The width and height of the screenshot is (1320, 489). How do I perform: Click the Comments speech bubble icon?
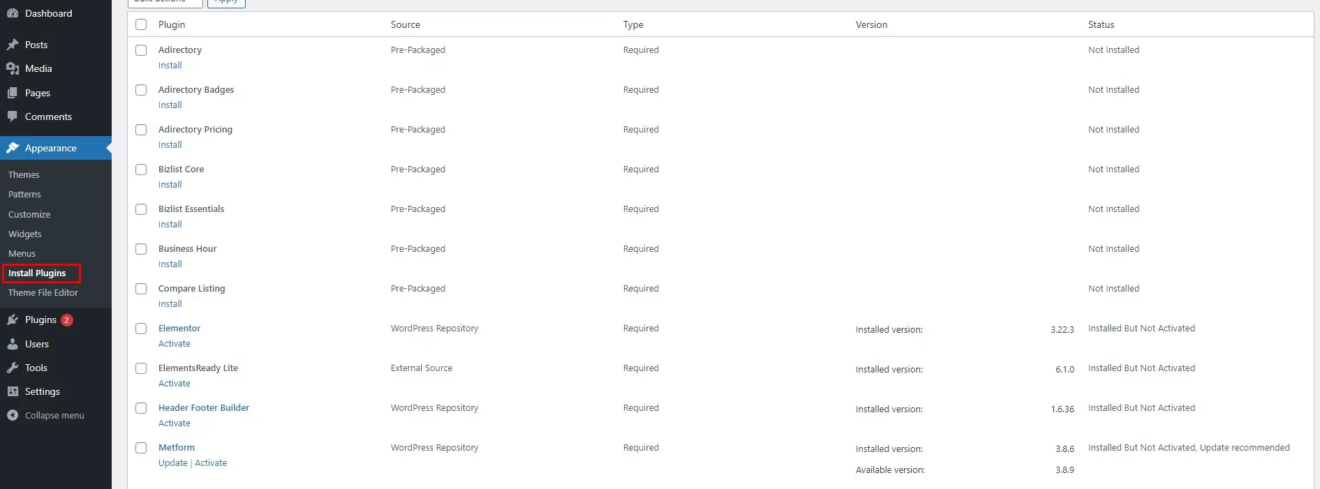pyautogui.click(x=12, y=116)
